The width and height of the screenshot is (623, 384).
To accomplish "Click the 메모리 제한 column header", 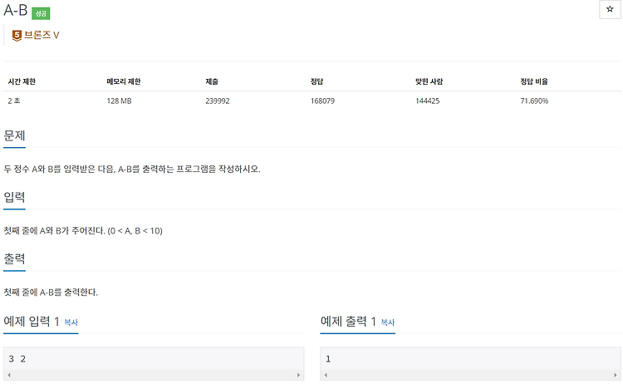I will pyautogui.click(x=124, y=81).
